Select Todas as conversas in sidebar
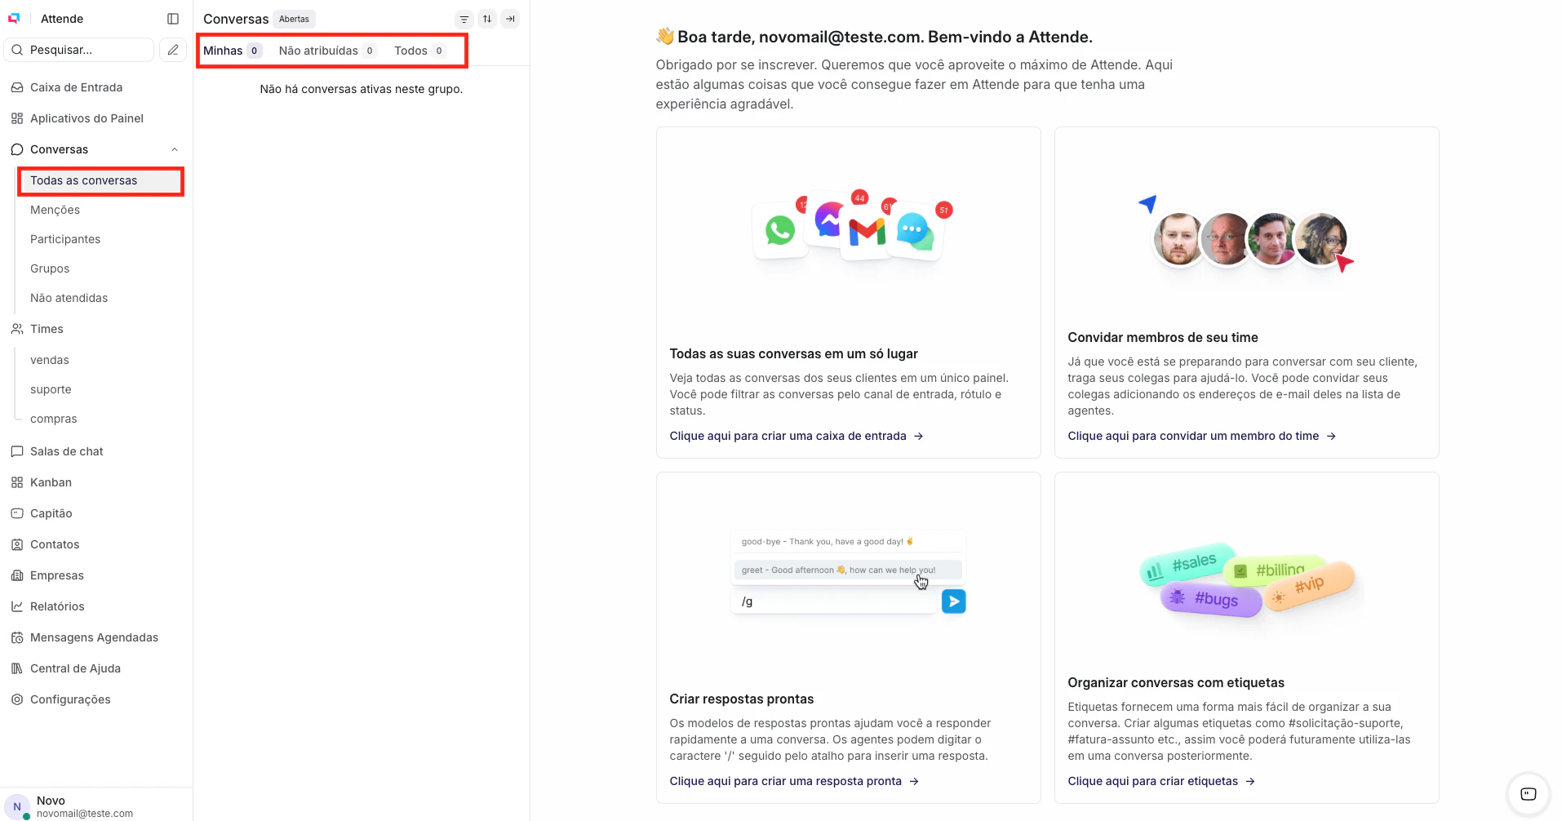The image size is (1562, 821). coord(101,180)
